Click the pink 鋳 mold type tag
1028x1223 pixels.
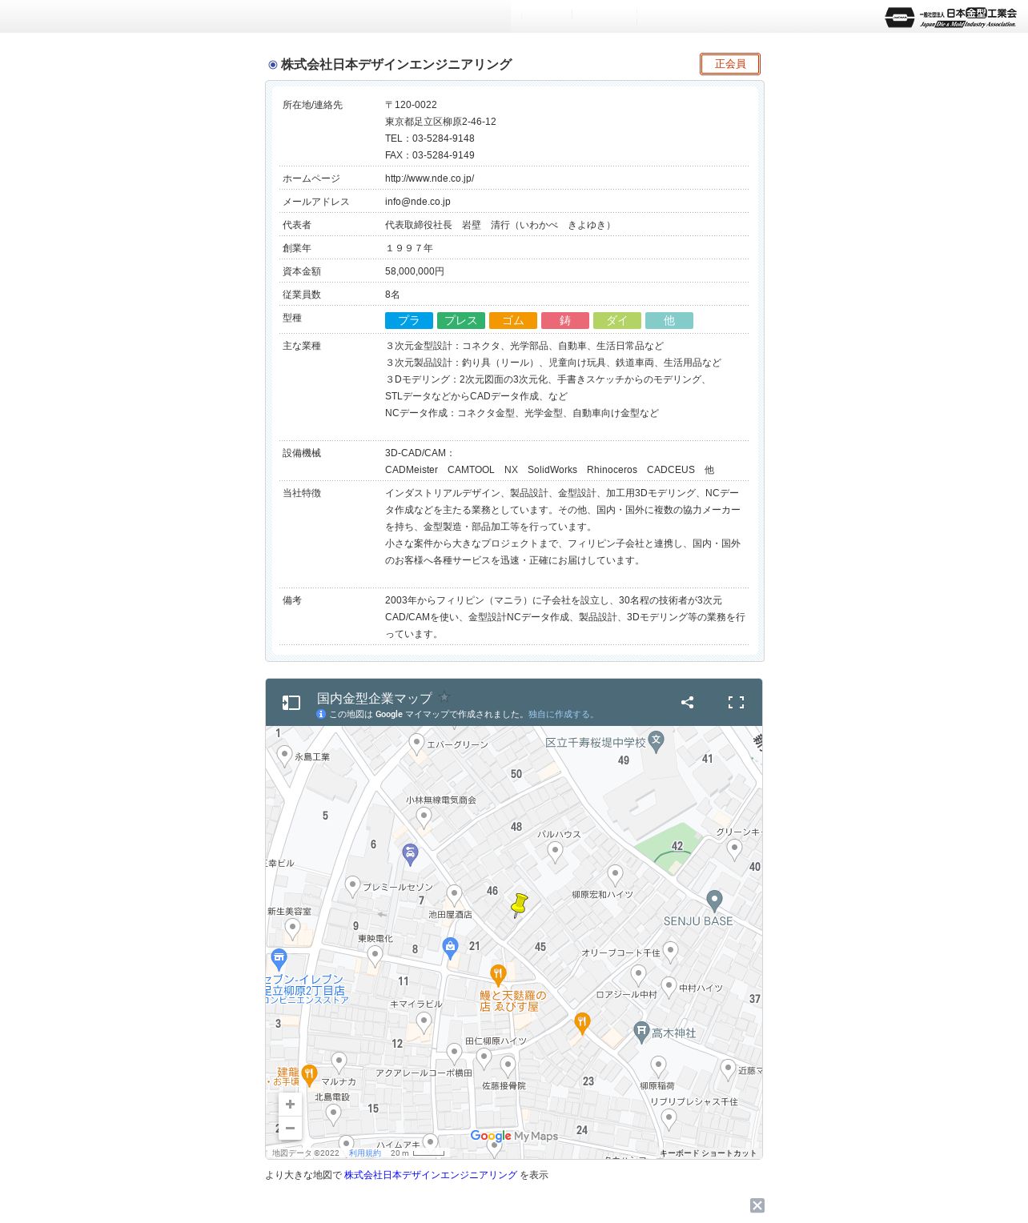point(565,320)
